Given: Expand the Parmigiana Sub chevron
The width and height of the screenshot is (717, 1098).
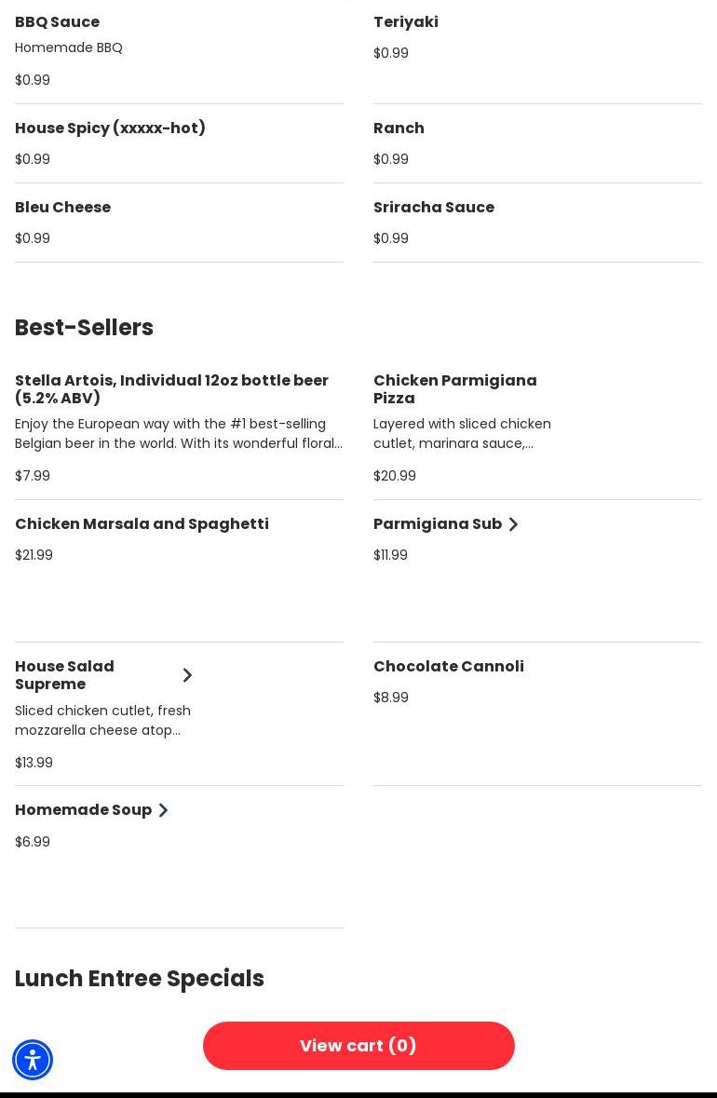Looking at the screenshot, I should [x=513, y=524].
